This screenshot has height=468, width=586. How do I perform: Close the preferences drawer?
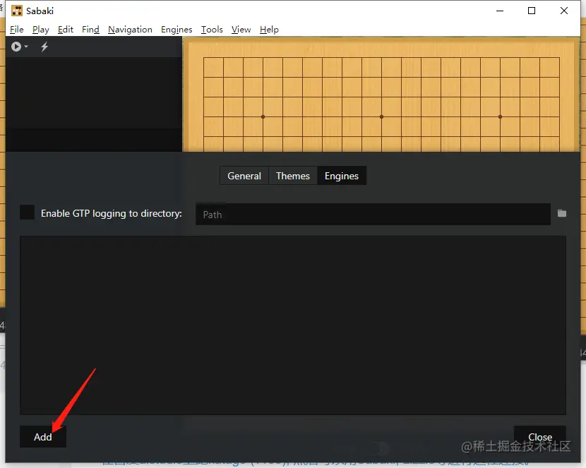click(540, 437)
